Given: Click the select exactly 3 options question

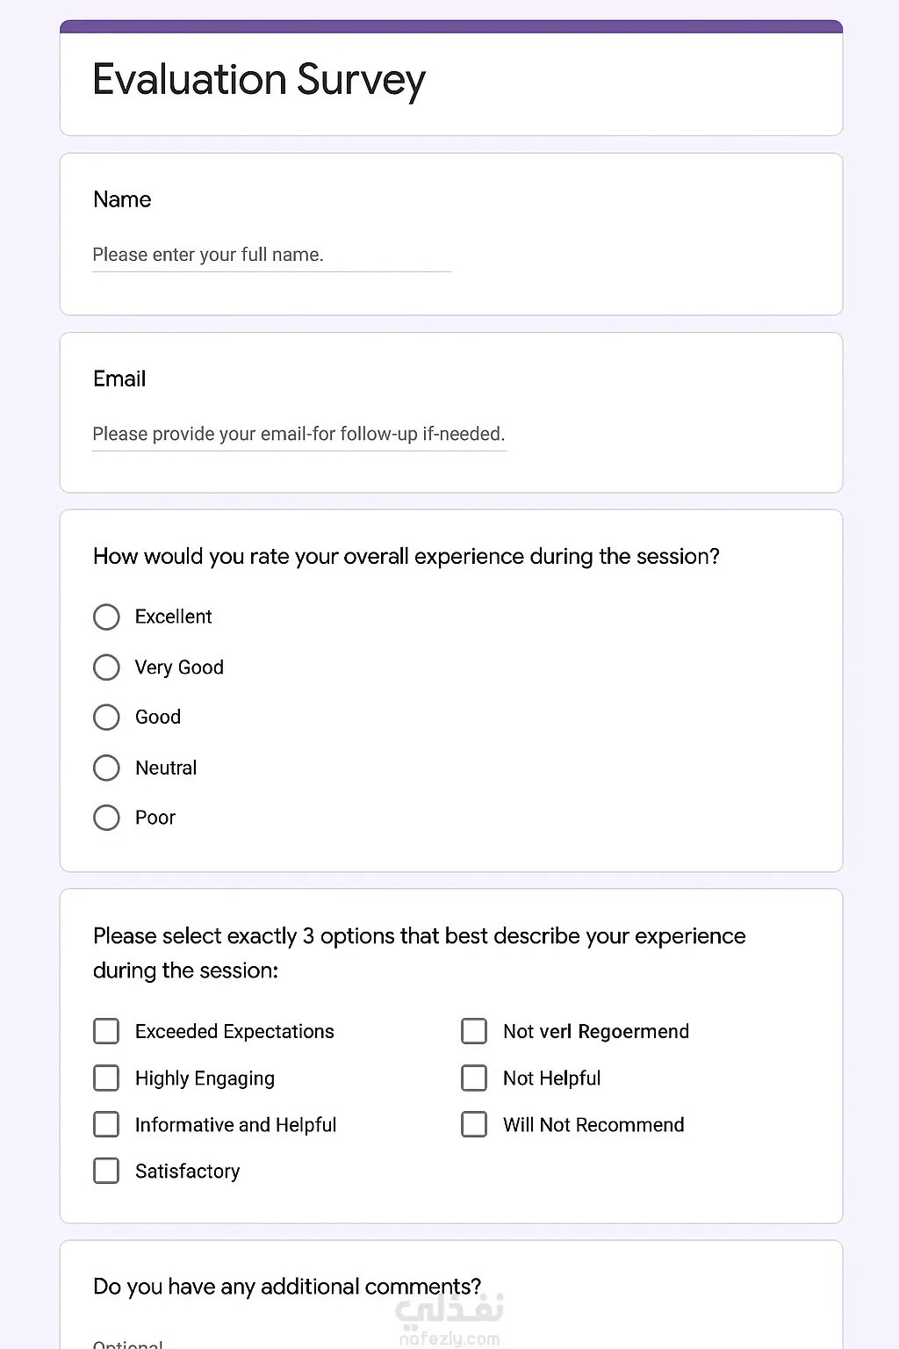Looking at the screenshot, I should 419,953.
